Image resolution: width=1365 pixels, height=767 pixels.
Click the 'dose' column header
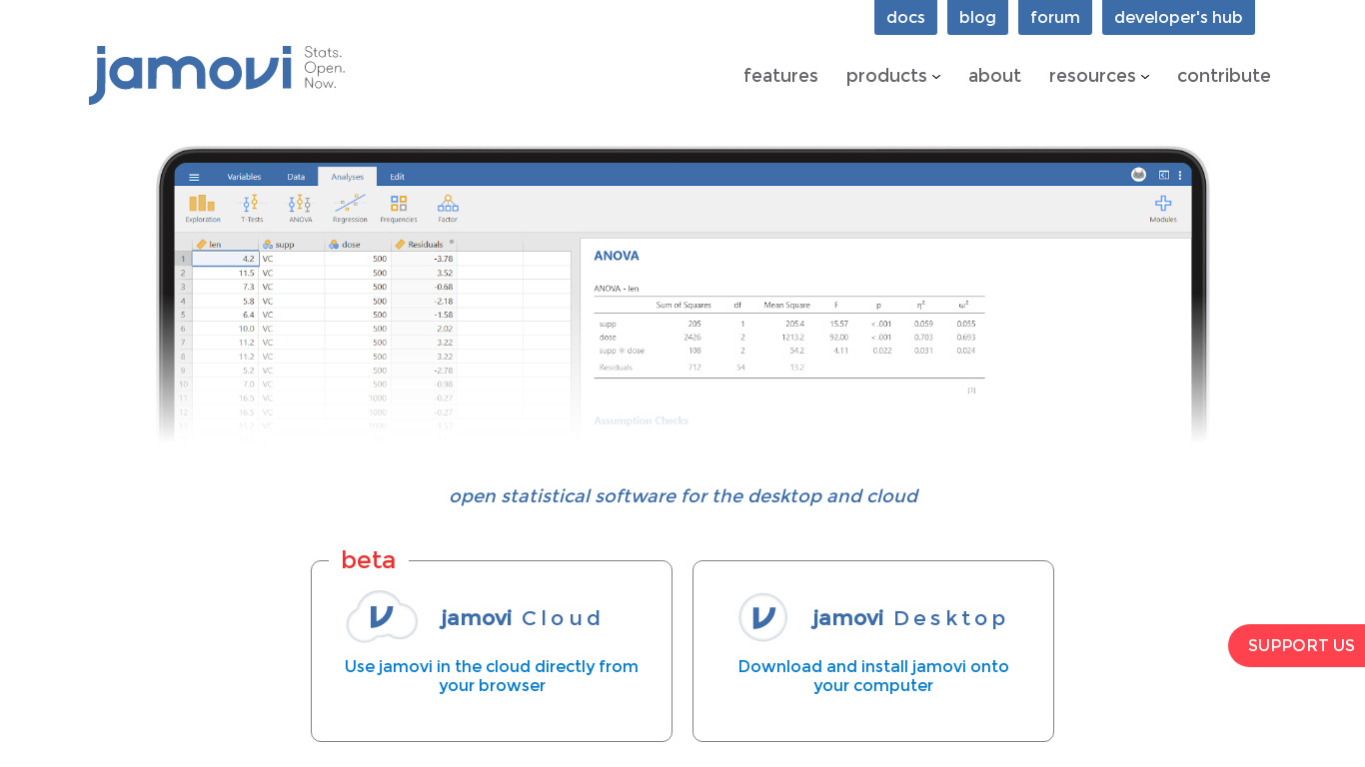(358, 244)
